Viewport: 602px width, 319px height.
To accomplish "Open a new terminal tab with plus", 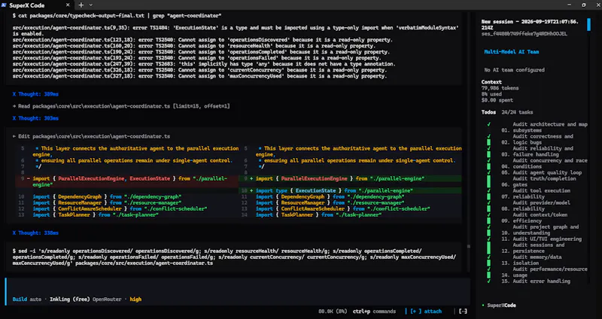I will pos(81,5).
